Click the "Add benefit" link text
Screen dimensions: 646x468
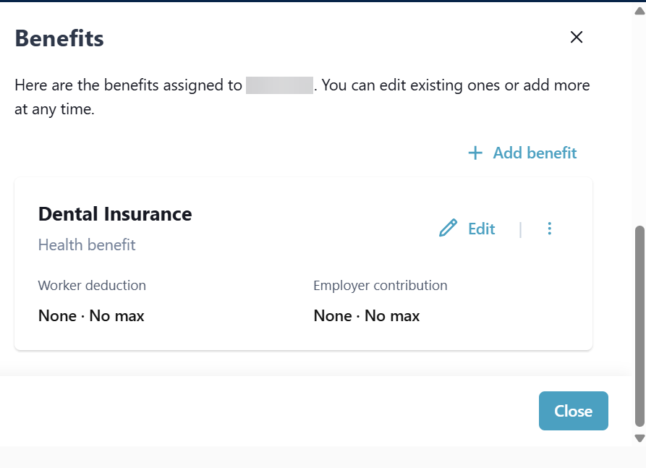[535, 153]
